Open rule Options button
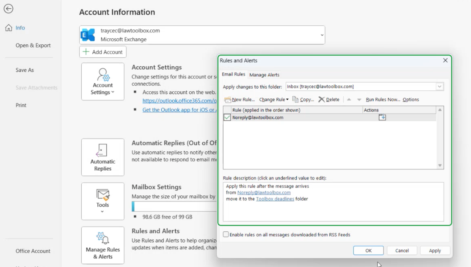471x267 pixels. click(x=411, y=100)
